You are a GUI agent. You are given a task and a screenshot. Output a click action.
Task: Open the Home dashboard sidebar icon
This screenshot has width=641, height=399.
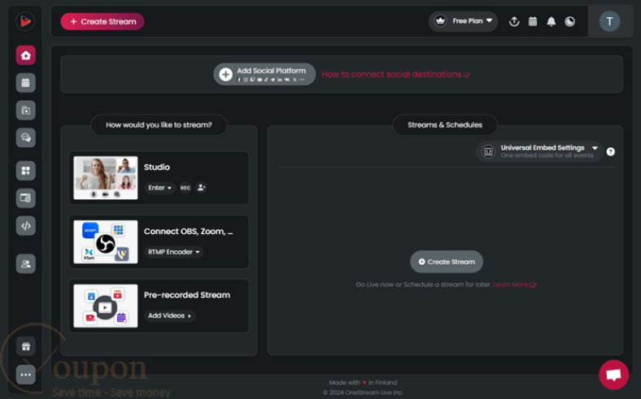coord(26,55)
